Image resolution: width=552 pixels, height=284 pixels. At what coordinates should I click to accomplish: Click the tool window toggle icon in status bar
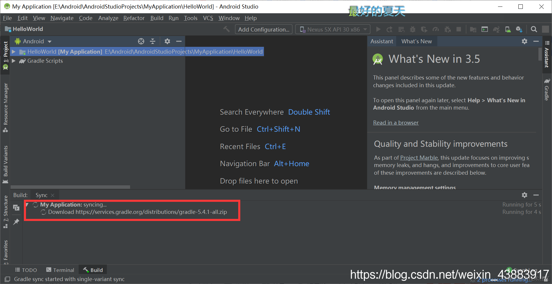point(7,279)
